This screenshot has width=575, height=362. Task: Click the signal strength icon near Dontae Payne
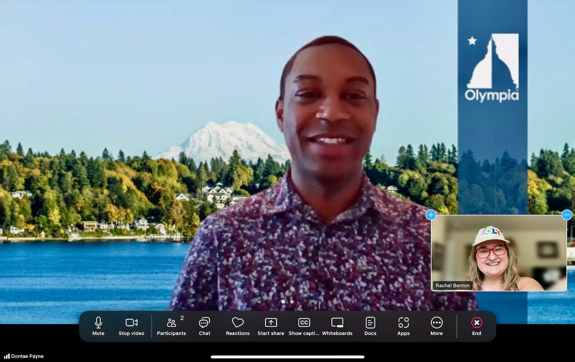7,356
